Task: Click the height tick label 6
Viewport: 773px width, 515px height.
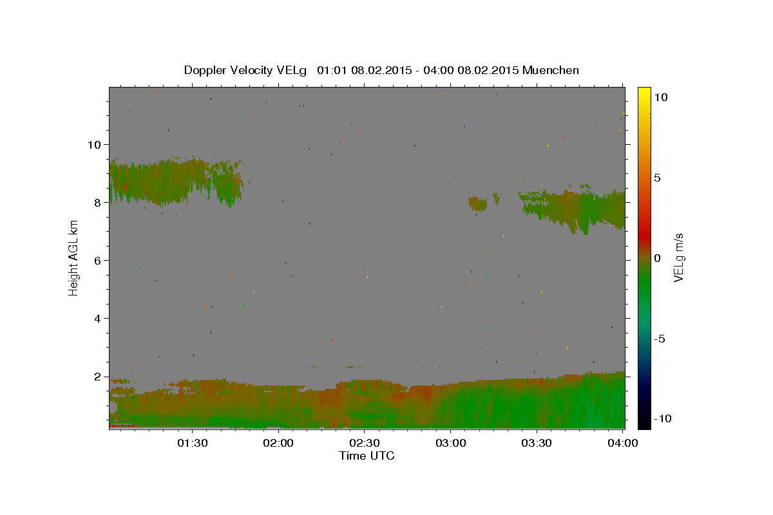Action: [98, 260]
